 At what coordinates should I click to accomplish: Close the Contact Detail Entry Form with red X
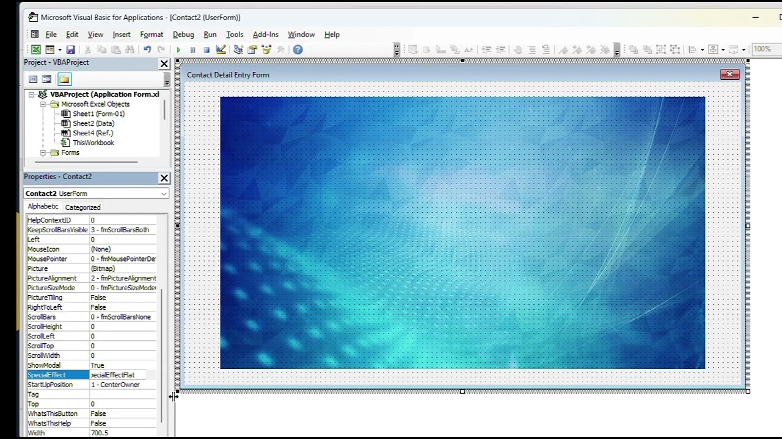729,74
